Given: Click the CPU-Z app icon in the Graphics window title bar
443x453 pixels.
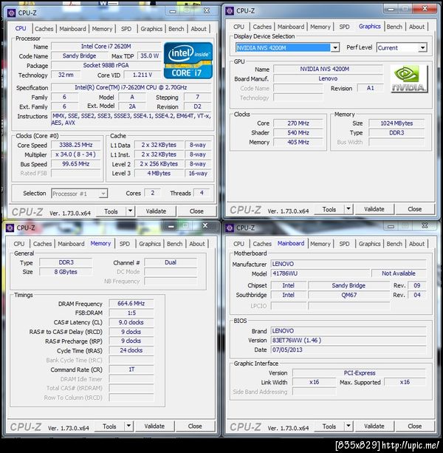Looking at the screenshot, I should point(230,11).
